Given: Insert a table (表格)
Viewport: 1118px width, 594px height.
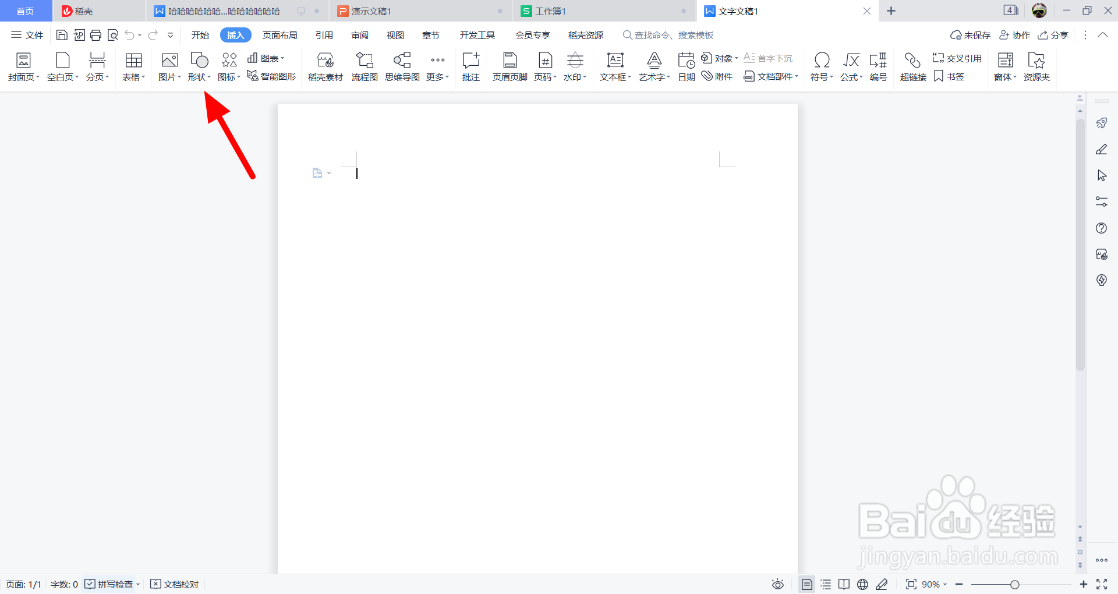Looking at the screenshot, I should [x=133, y=67].
